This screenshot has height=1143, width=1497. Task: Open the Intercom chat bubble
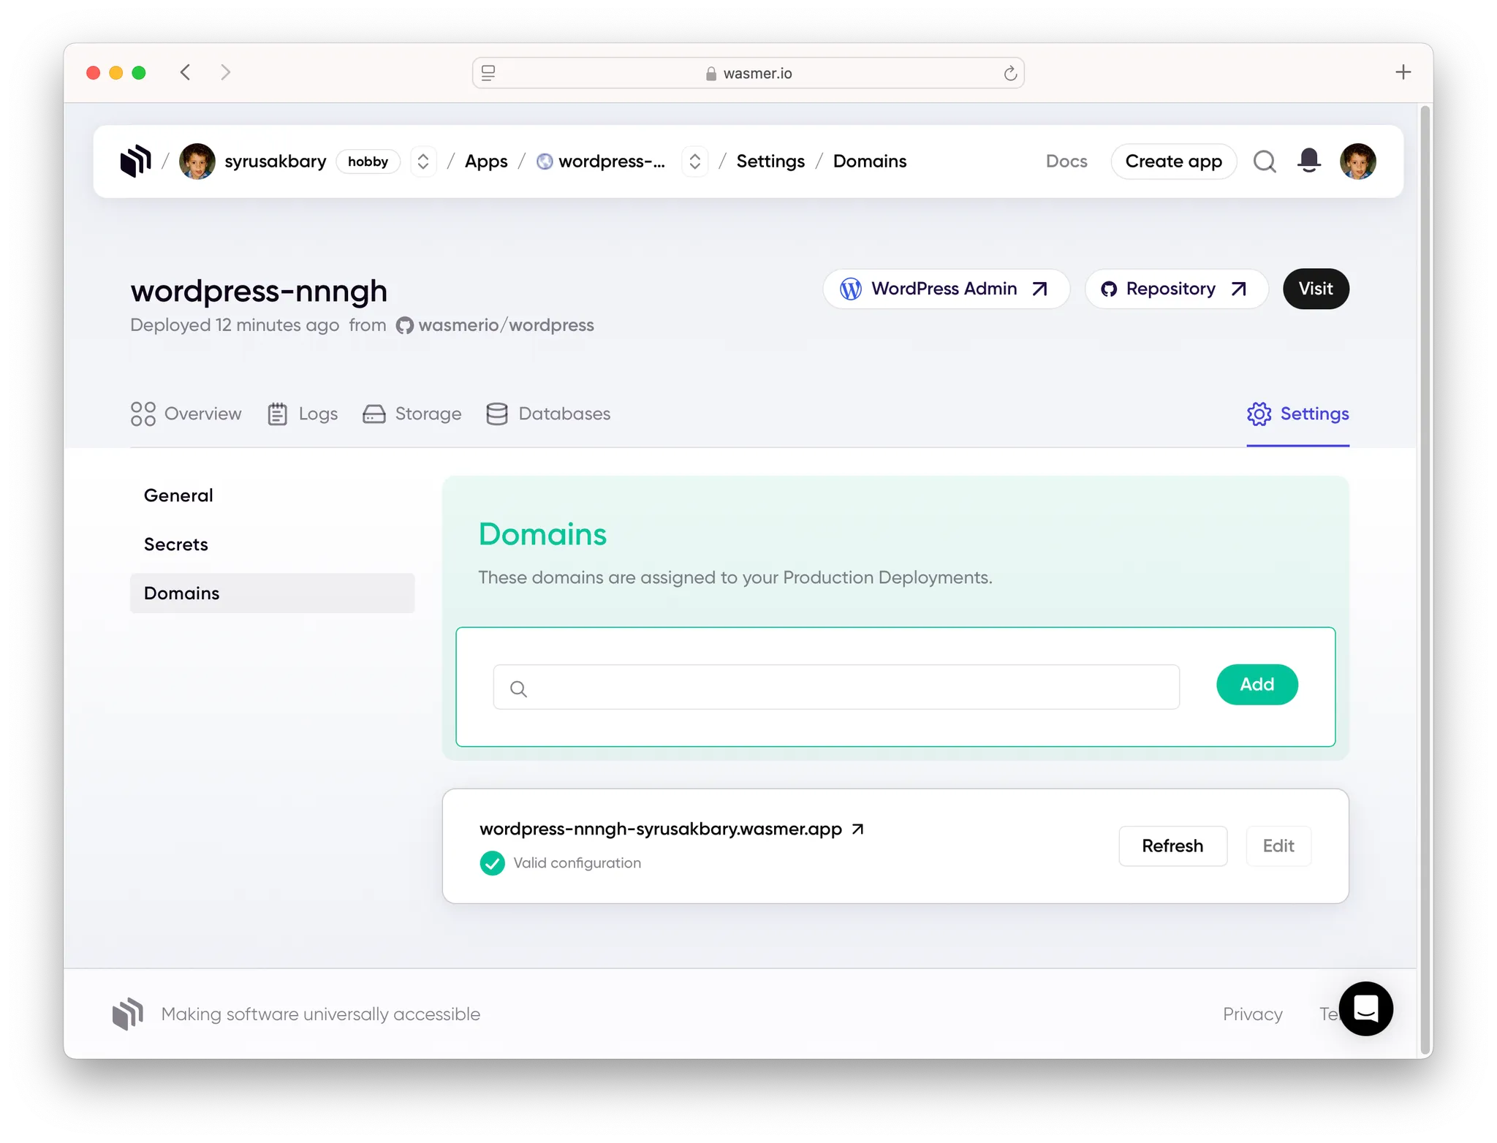1365,1009
